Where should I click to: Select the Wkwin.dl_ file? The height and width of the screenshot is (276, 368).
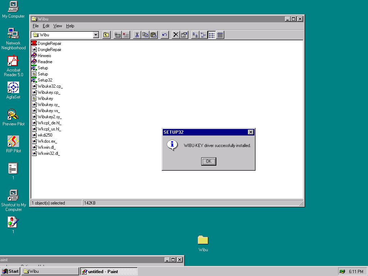[43, 147]
